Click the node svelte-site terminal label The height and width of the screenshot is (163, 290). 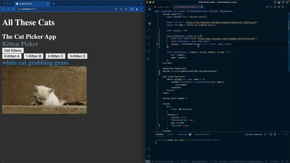tap(254, 134)
